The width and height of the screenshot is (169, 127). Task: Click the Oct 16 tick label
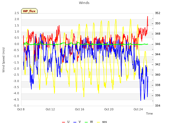pyautogui.click(x=79, y=109)
